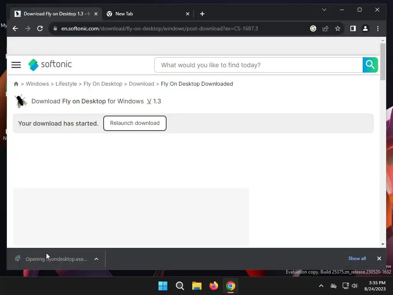Show all downloads
Viewport: 393px width, 295px height.
[x=357, y=259]
